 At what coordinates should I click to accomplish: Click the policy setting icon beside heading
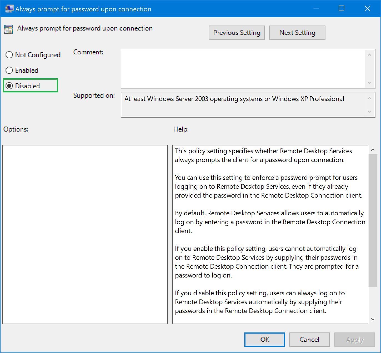[x=8, y=29]
